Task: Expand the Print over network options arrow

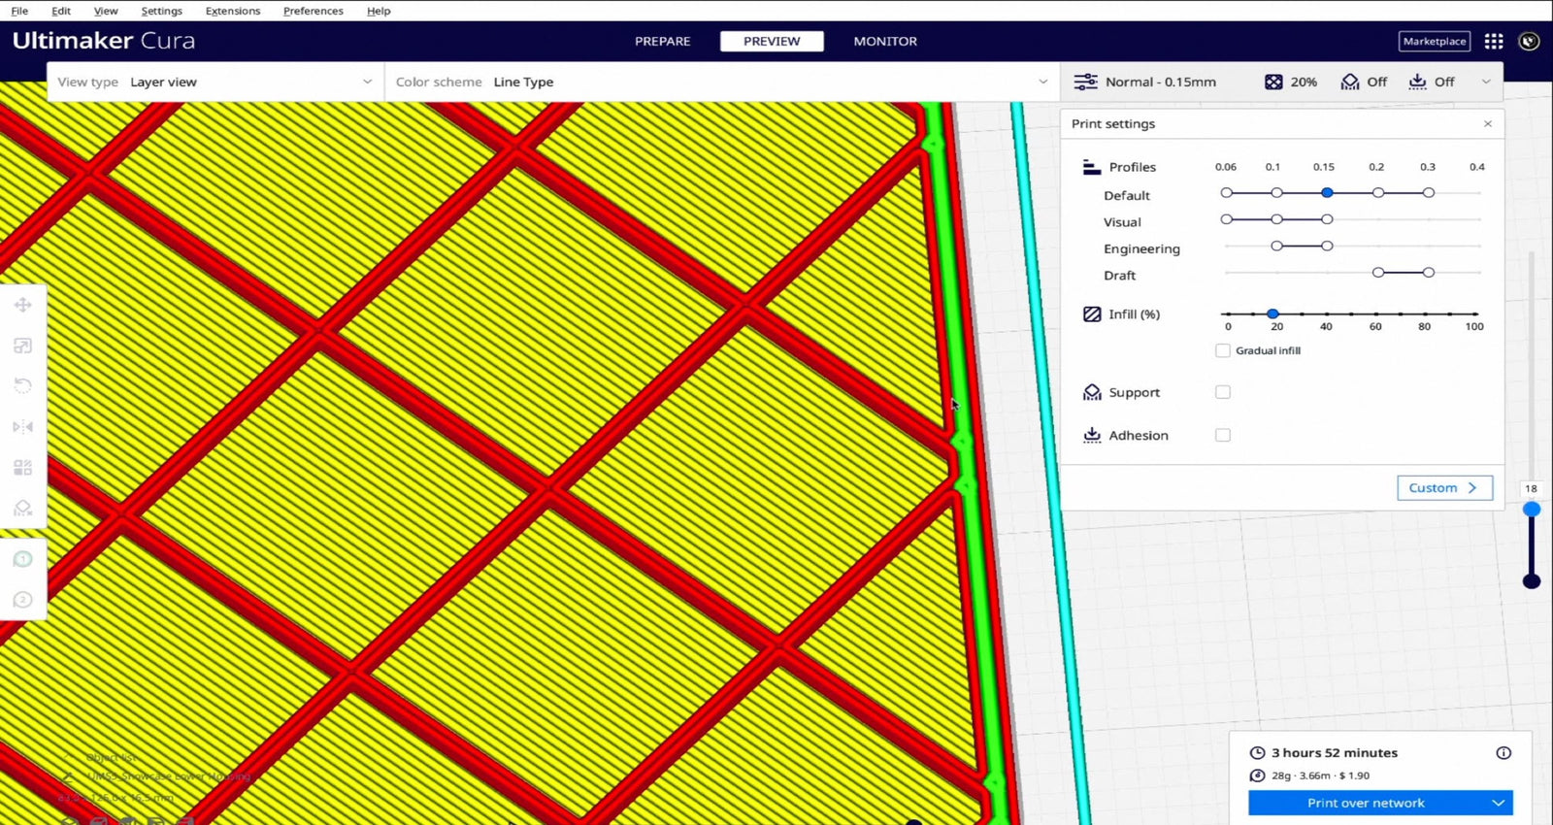Action: tap(1498, 804)
